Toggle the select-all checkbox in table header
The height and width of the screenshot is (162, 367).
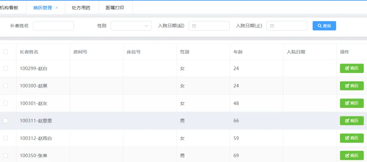pos(5,52)
